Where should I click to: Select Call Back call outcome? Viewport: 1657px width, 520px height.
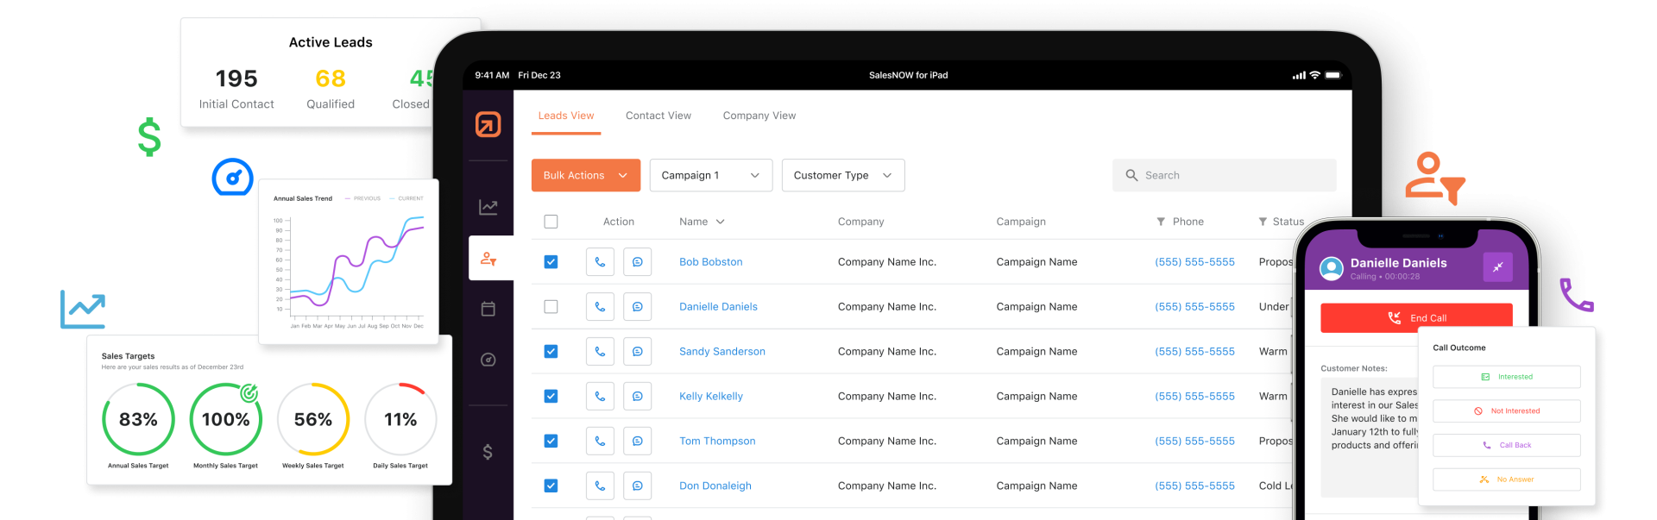pos(1507,445)
